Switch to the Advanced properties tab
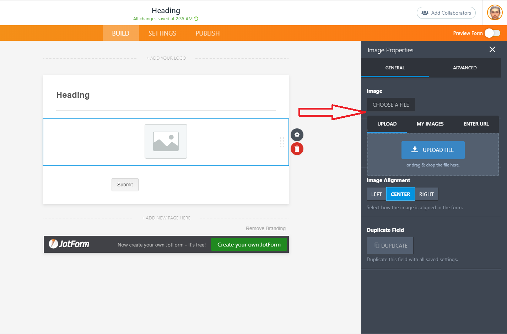 464,68
